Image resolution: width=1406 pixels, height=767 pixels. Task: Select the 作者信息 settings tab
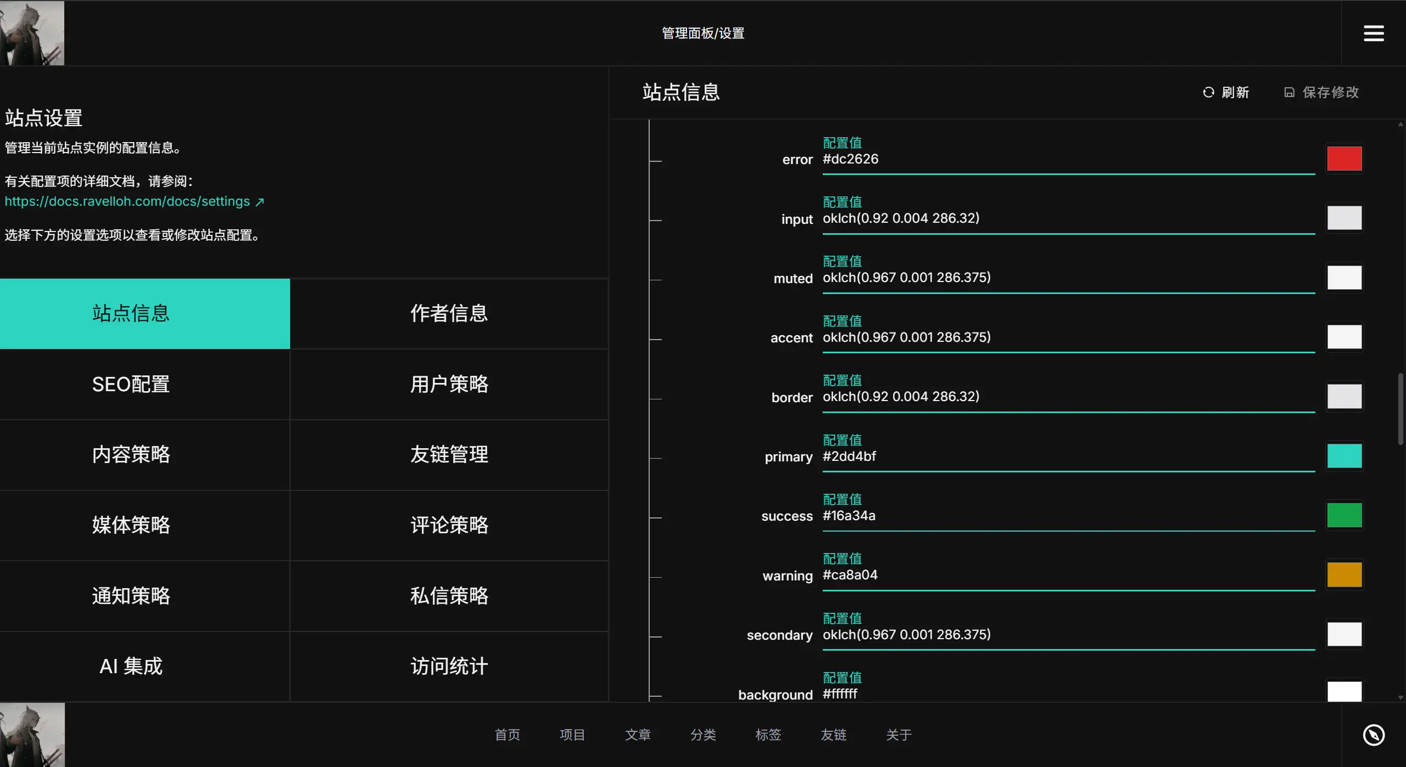[x=449, y=313]
